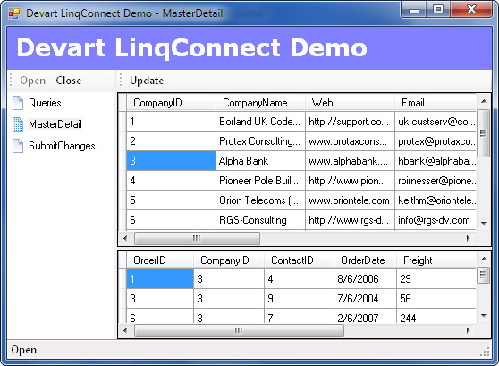Click Close in the toolbar

click(x=69, y=81)
